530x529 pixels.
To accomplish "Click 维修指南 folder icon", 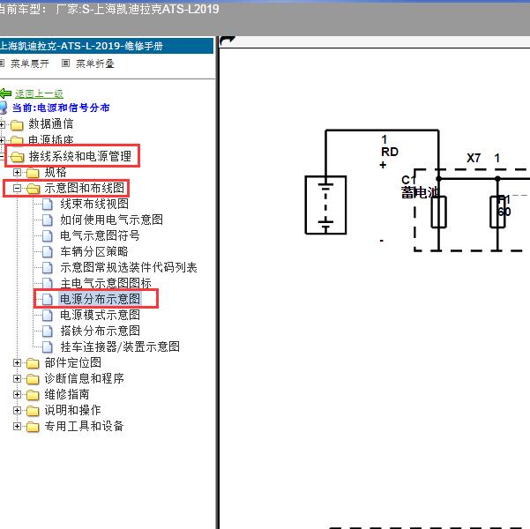I will click(x=33, y=395).
